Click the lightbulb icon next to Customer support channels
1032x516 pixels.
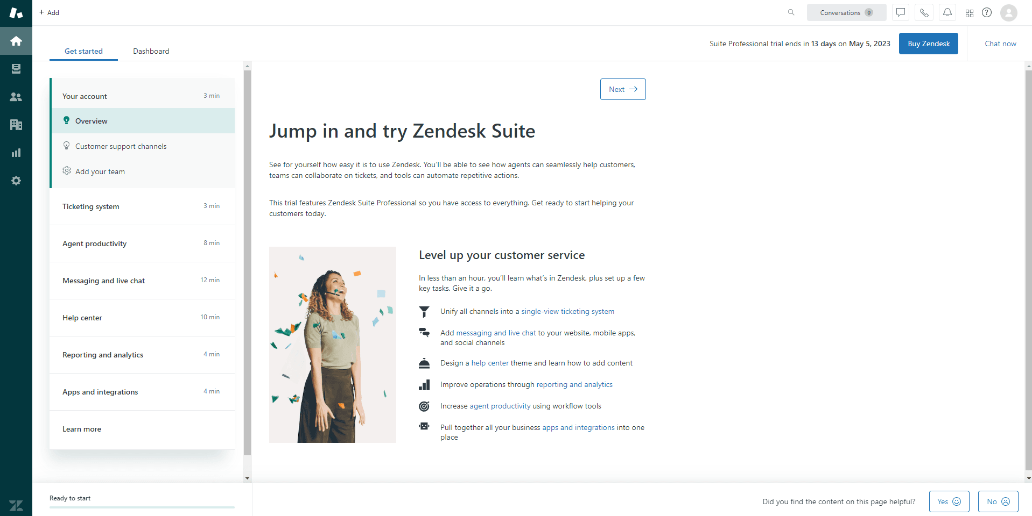[66, 146]
